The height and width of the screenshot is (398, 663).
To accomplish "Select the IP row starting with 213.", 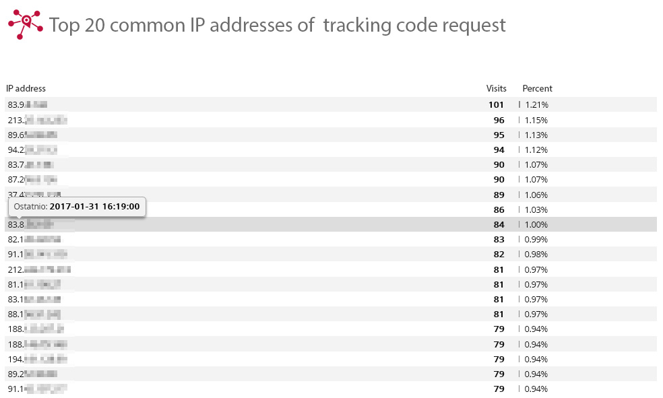I will coord(331,120).
